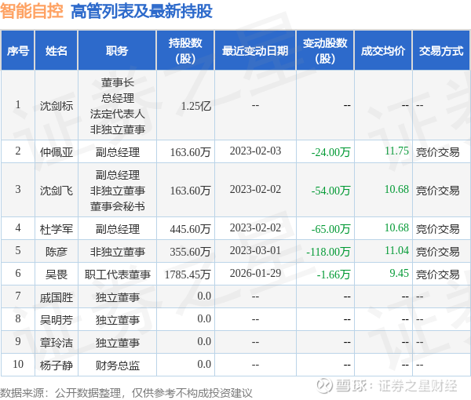Click the 数据来源 footer note
Image resolution: width=471 pixels, height=400 pixels.
pyautogui.click(x=126, y=393)
